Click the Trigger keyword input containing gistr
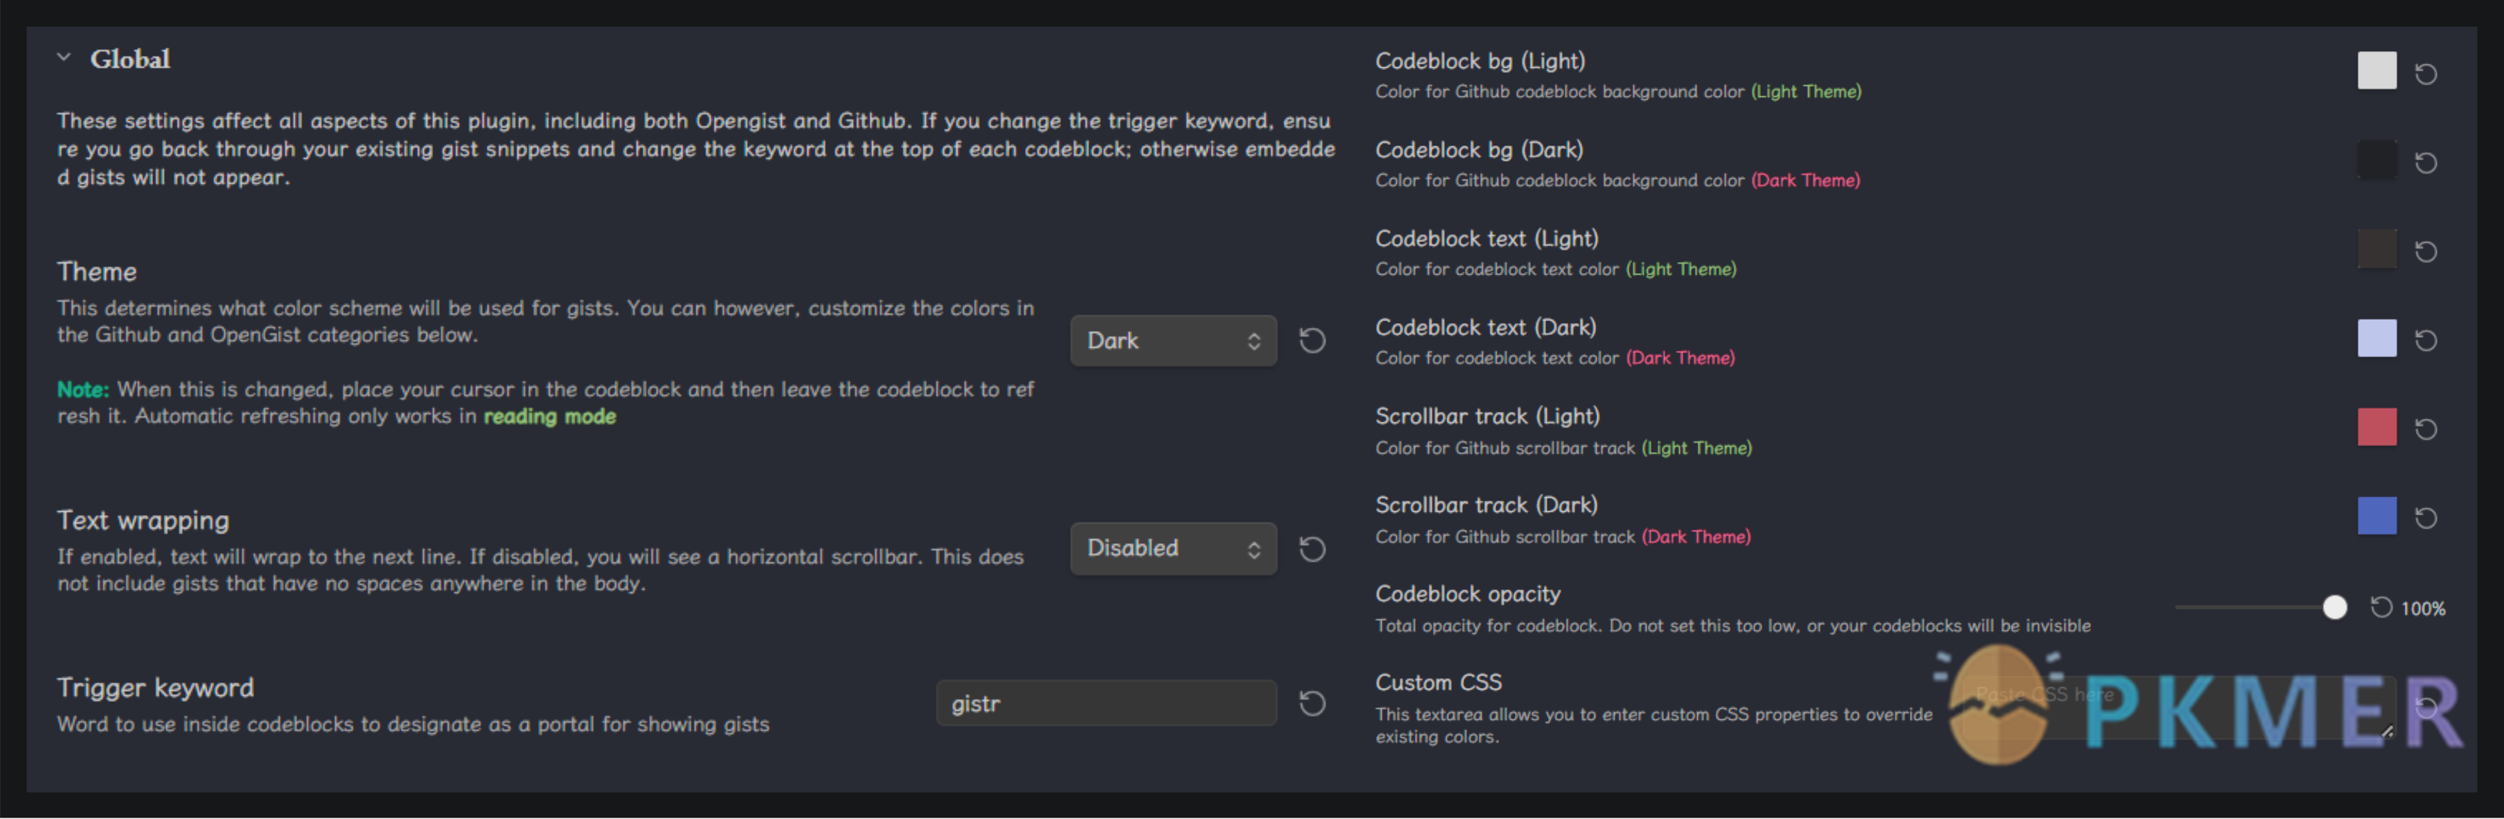 coord(1106,703)
